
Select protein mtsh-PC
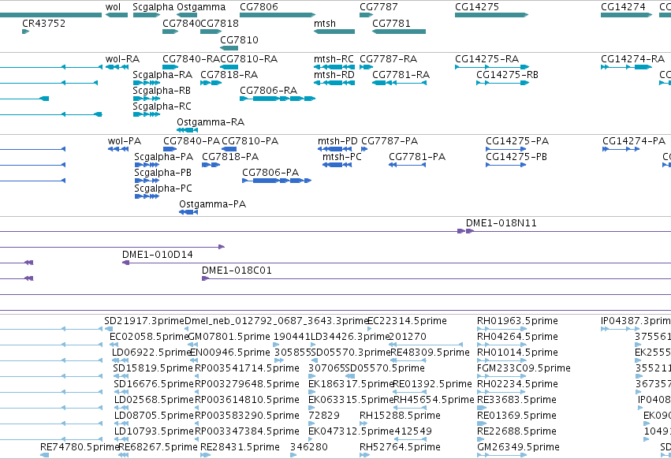tap(337, 165)
